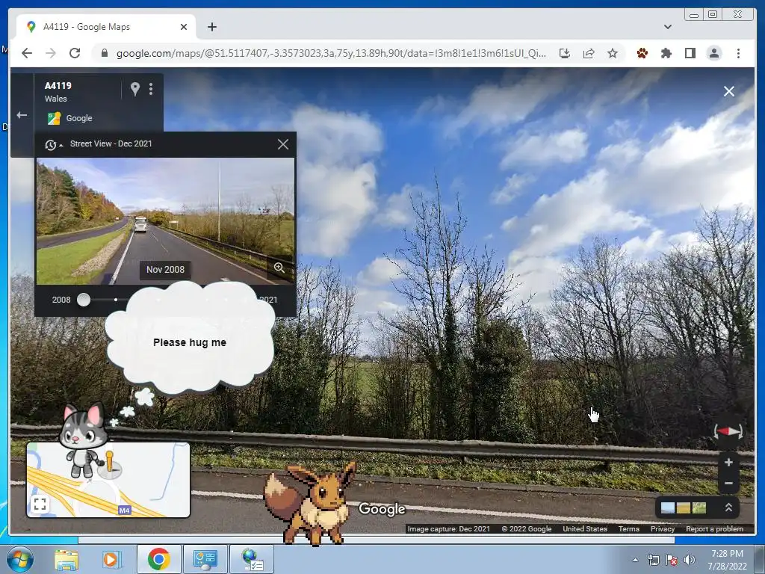Click the network tray icon
This screenshot has height=574, width=765.
653,560
